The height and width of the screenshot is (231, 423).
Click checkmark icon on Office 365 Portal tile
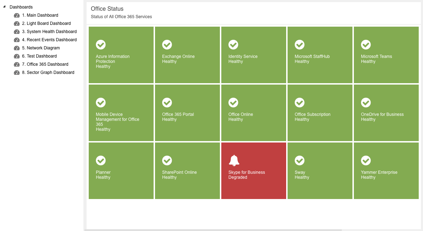[167, 102]
